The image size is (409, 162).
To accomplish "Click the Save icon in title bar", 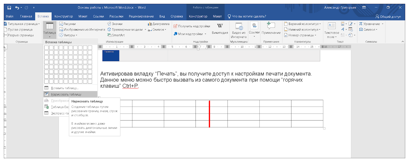I will pos(9,8).
